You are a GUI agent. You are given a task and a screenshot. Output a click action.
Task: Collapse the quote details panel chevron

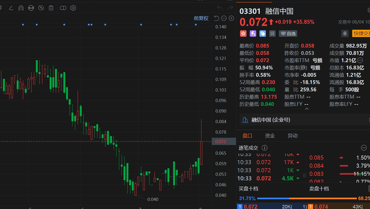(x=307, y=109)
